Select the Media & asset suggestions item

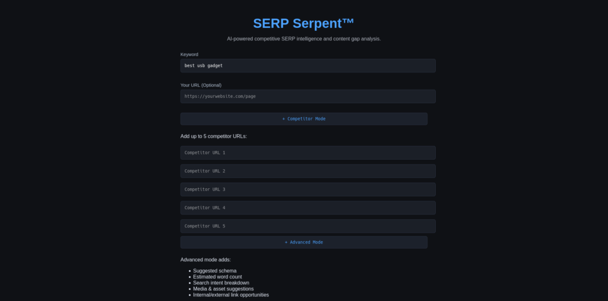pos(223,289)
